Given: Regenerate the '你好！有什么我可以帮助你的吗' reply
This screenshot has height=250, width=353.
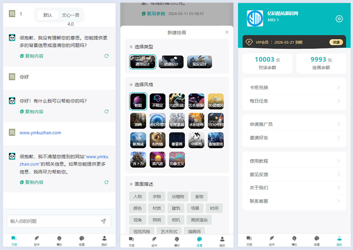Looking at the screenshot, I should coord(106,111).
